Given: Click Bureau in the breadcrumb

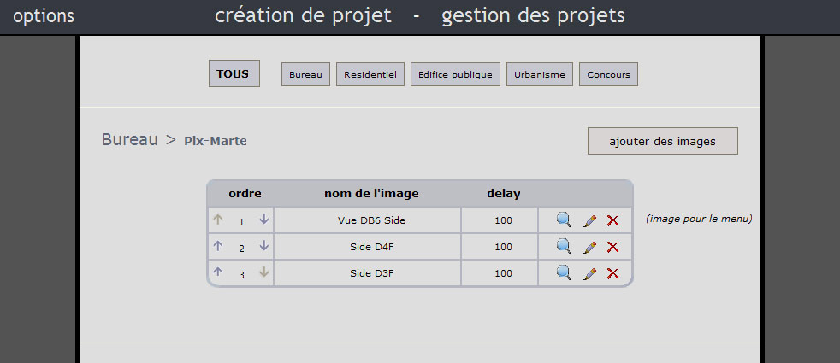Looking at the screenshot, I should (129, 139).
